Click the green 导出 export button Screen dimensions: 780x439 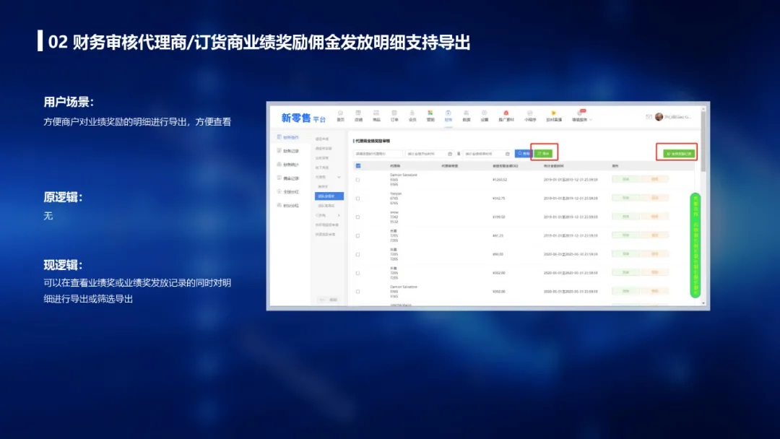pos(544,154)
